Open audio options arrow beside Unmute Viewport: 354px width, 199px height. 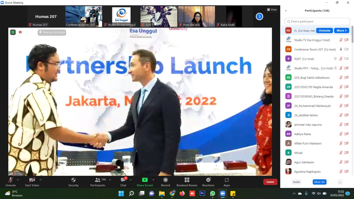pos(18,180)
